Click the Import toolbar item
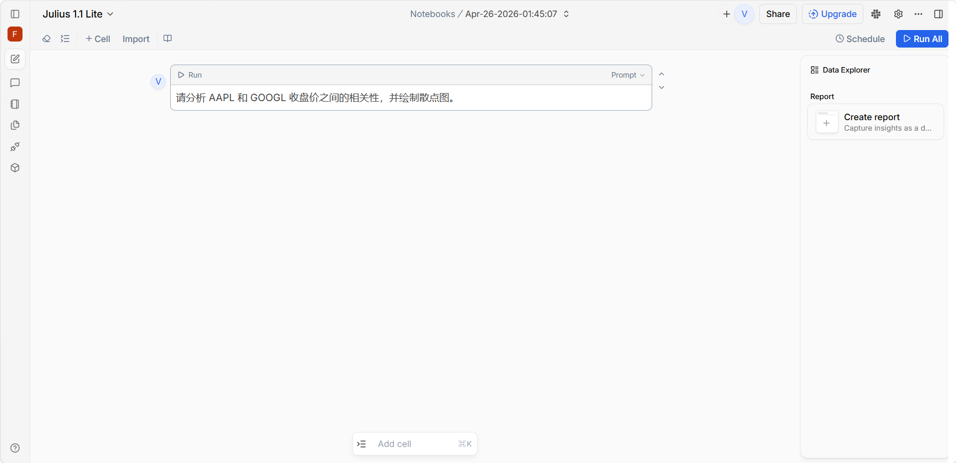 136,39
